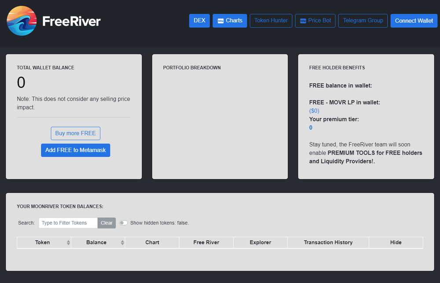Click 'PREMIUM TOOLS for FREE holders' text

(x=375, y=153)
